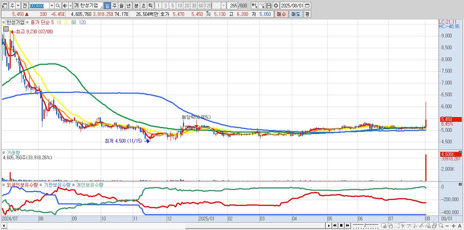Click the wave pattern icon in bottom bar
The height and width of the screenshot is (230, 464).
coord(416,226)
